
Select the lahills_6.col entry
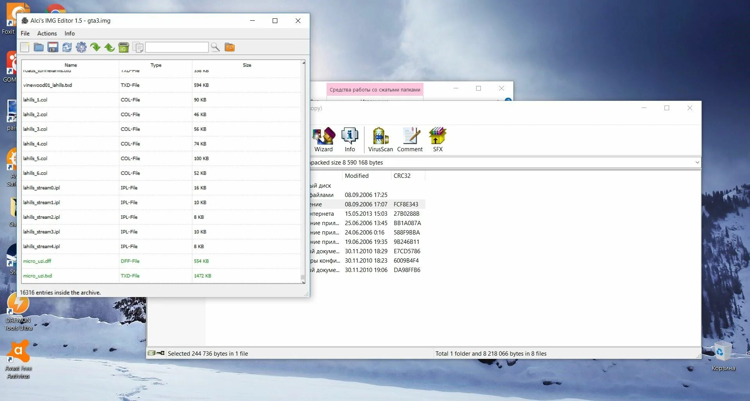[161, 173]
